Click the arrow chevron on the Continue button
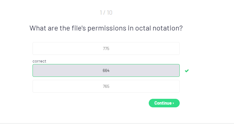Screen dimensions: 234x129 (x=173, y=103)
